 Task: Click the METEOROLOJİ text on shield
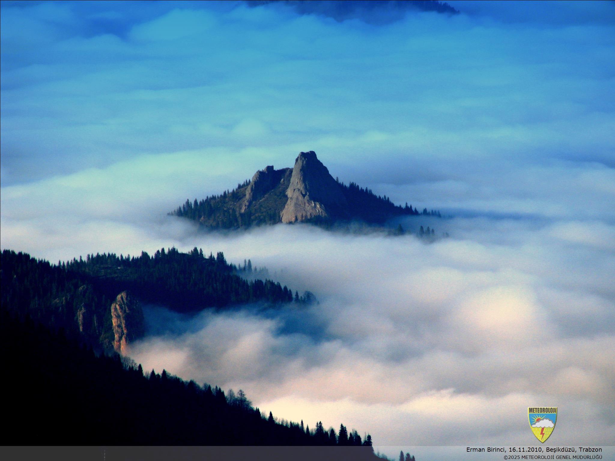point(542,410)
